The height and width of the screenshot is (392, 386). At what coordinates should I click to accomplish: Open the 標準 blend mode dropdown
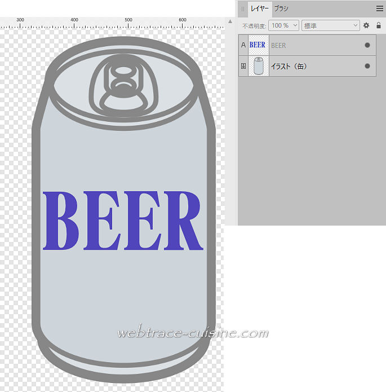(330, 25)
